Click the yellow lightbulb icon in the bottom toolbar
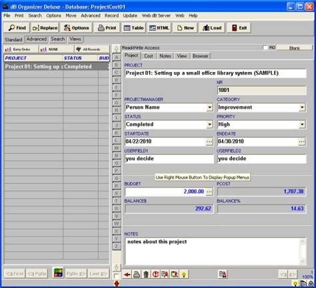 (x=184, y=275)
